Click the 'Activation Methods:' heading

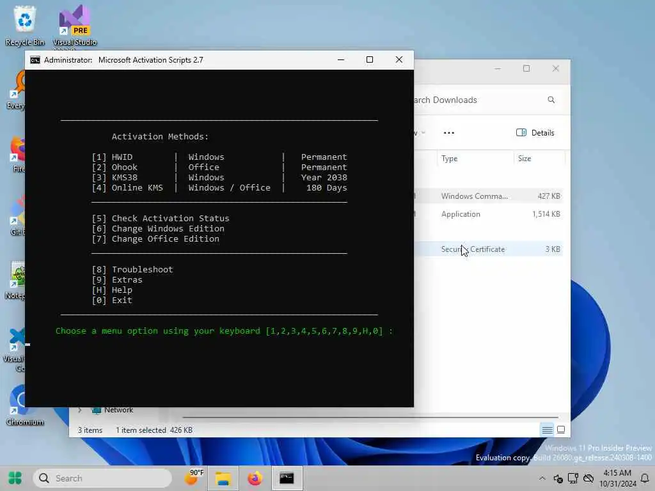pyautogui.click(x=161, y=137)
